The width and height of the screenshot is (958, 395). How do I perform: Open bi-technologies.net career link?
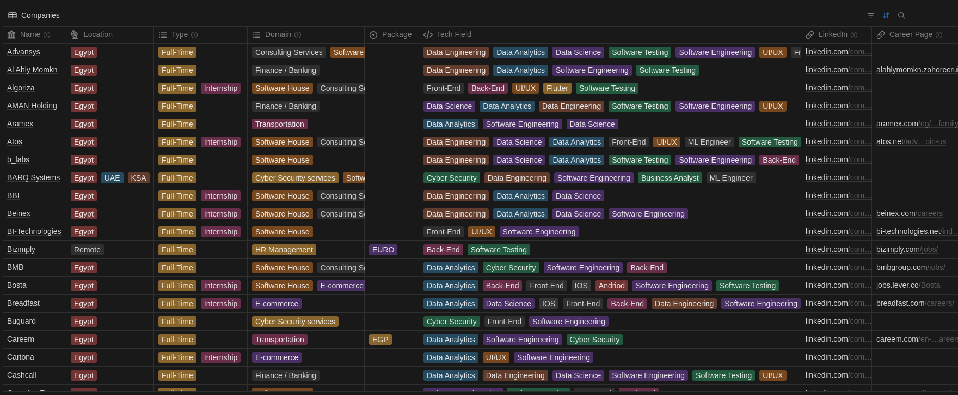pyautogui.click(x=917, y=231)
